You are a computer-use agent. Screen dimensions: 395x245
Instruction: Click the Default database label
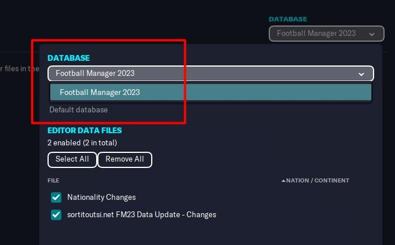[x=79, y=110]
